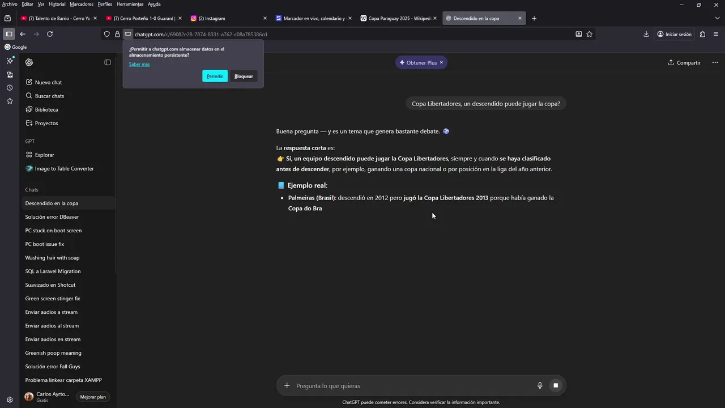725x408 pixels.
Task: Select the 'Green screen stinger fix' chat
Action: [x=68, y=299]
